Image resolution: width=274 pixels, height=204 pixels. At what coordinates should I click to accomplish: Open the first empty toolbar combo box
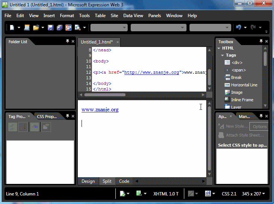coord(109,28)
